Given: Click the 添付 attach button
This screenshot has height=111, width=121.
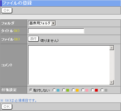Looking at the screenshot, I should [33, 39].
